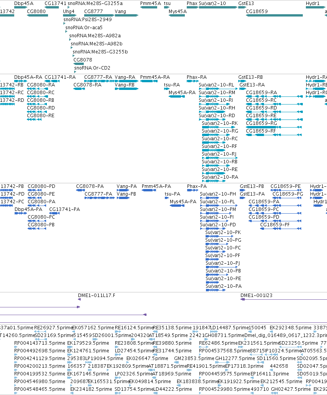Select the tsu-RA transcript

point(172,85)
